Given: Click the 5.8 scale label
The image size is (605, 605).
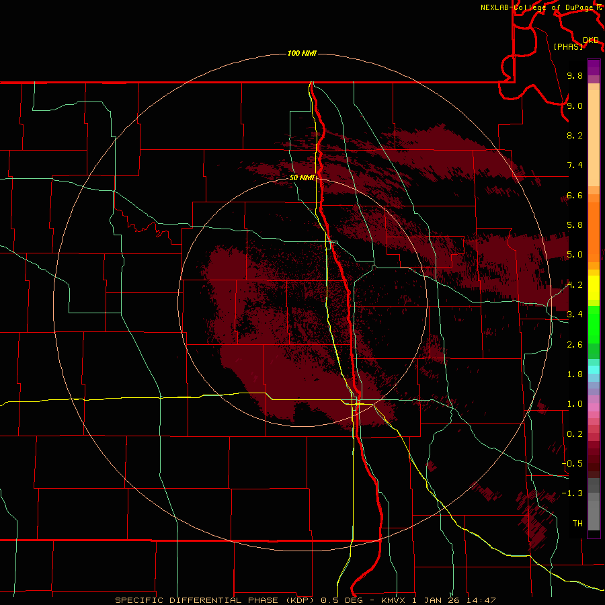Looking at the screenshot, I should pyautogui.click(x=575, y=225).
